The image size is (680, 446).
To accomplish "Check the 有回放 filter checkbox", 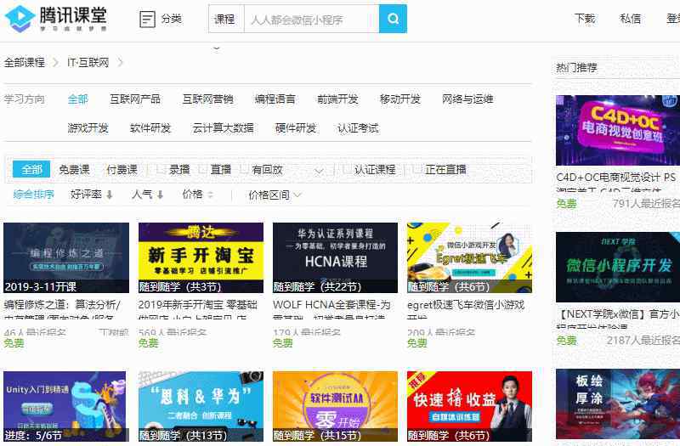I will tap(244, 169).
